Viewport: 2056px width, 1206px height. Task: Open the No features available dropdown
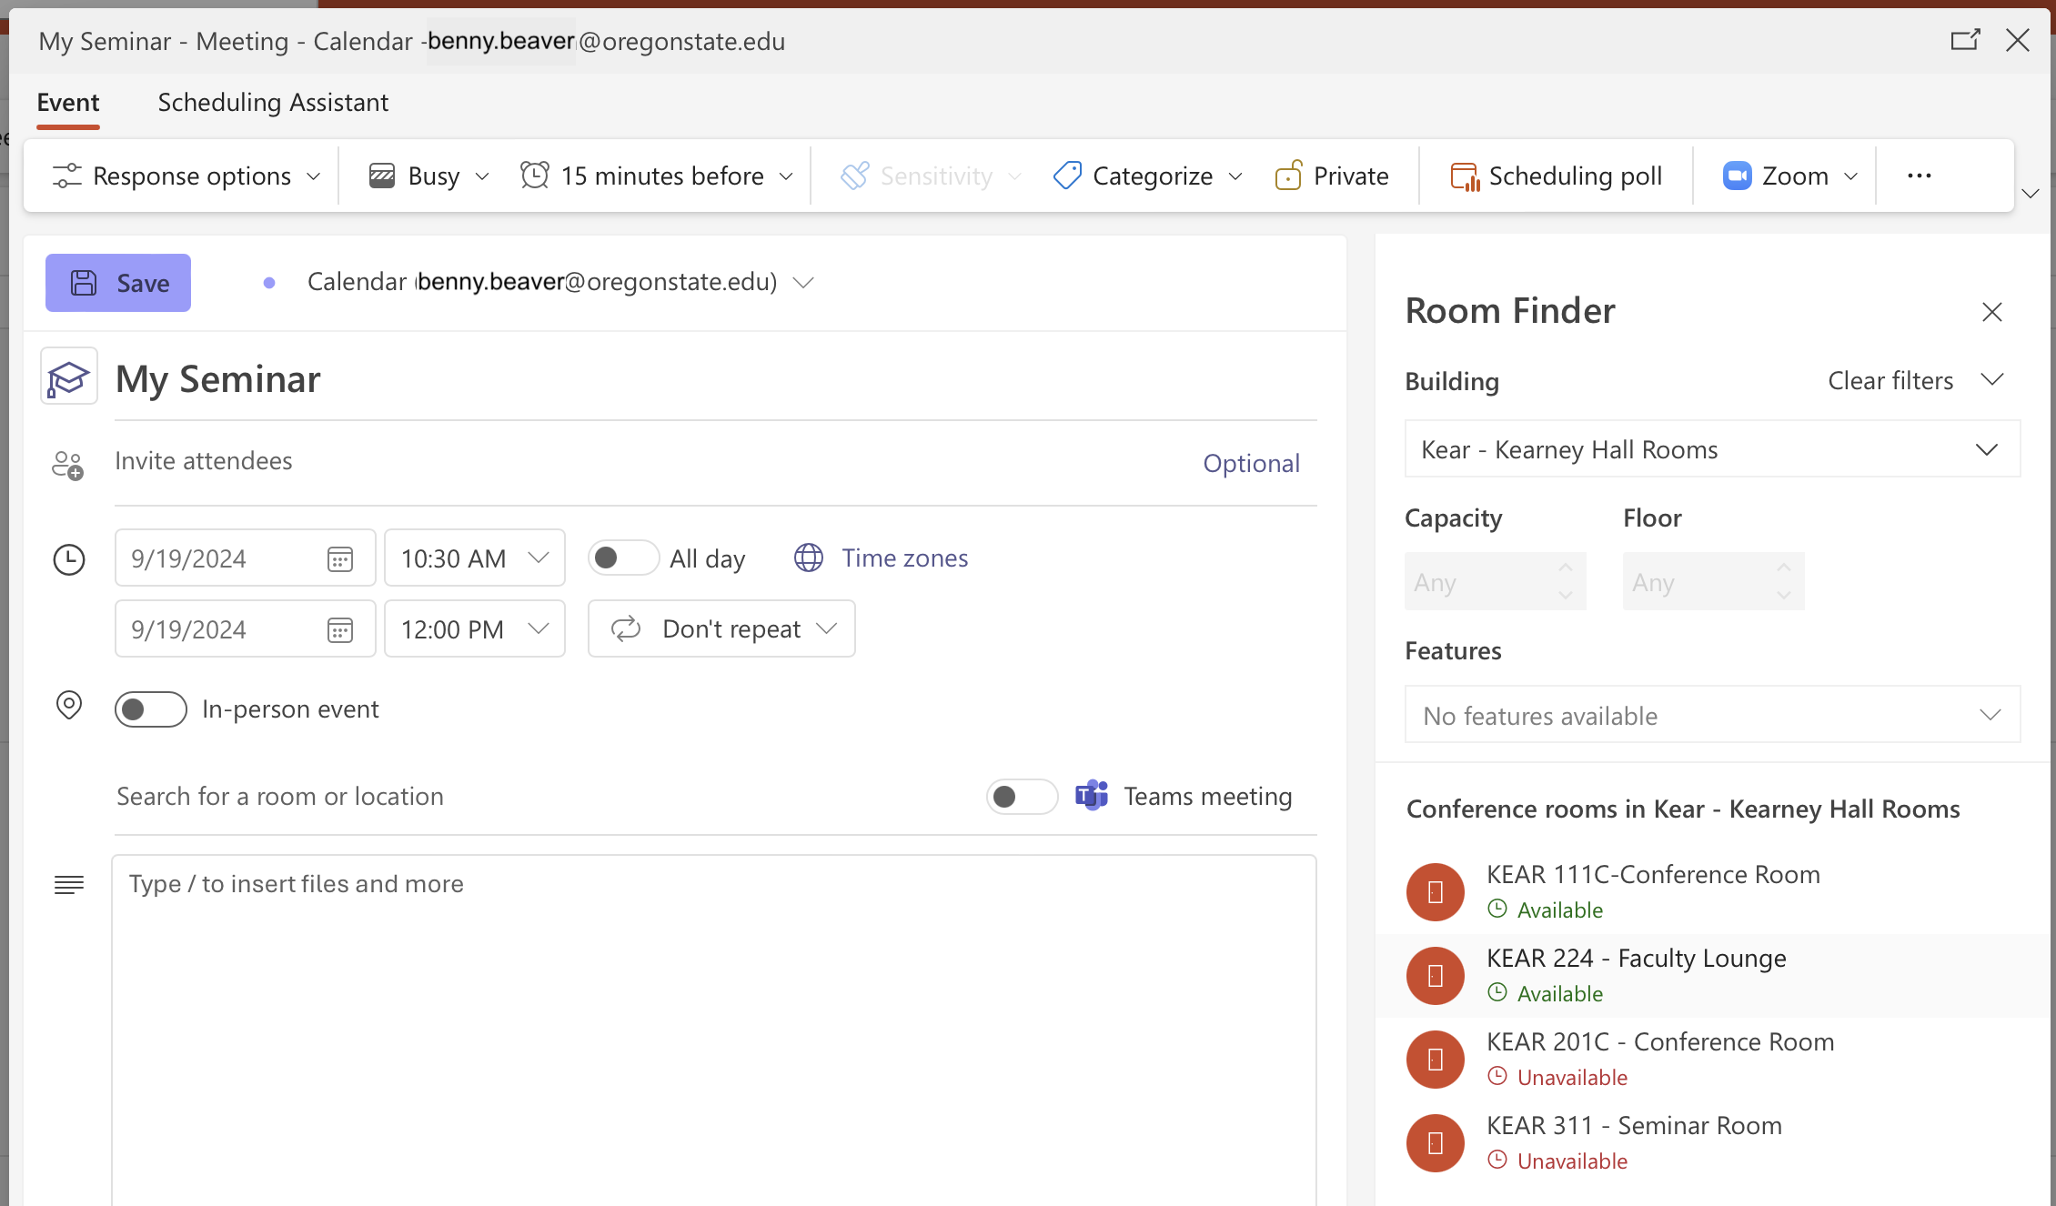click(1712, 715)
